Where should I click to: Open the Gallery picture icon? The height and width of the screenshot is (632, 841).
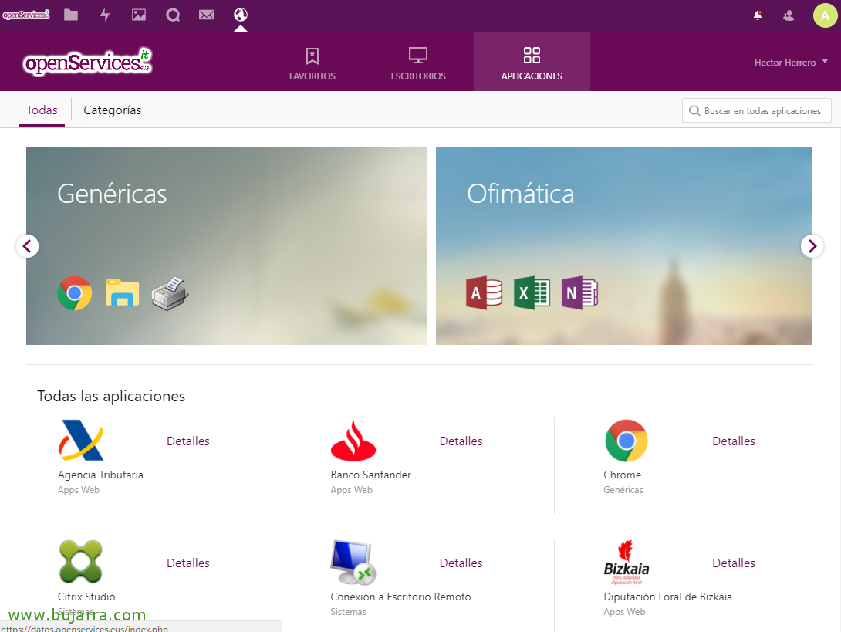coord(139,15)
